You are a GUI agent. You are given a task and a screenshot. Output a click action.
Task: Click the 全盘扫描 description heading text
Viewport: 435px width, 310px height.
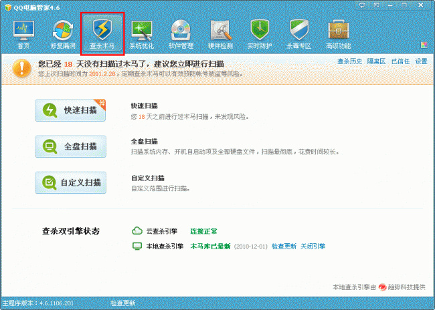145,141
